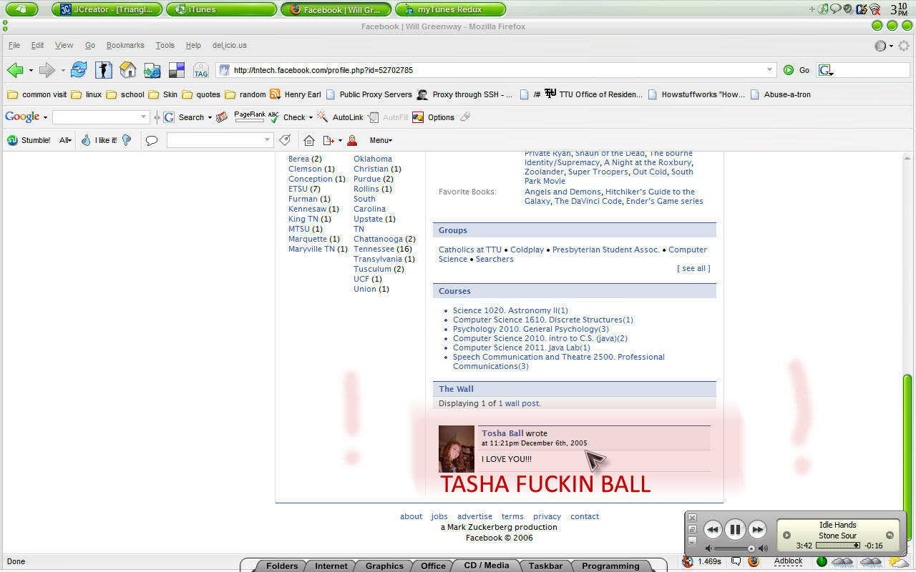This screenshot has width=916, height=572.
Task: Click the URL address field
Action: tap(497, 70)
